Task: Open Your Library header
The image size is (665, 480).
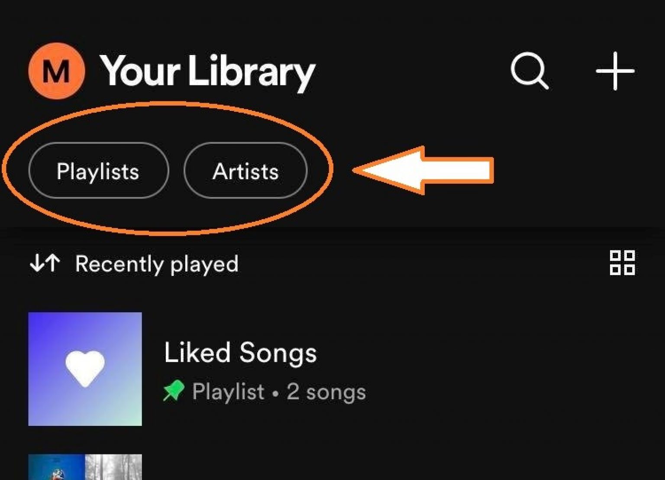Action: (208, 71)
